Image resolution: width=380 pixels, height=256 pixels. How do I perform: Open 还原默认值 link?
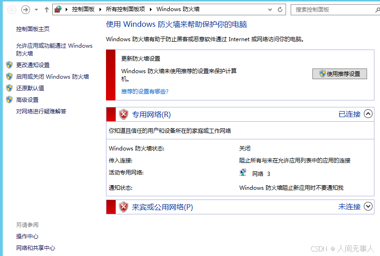(30, 88)
